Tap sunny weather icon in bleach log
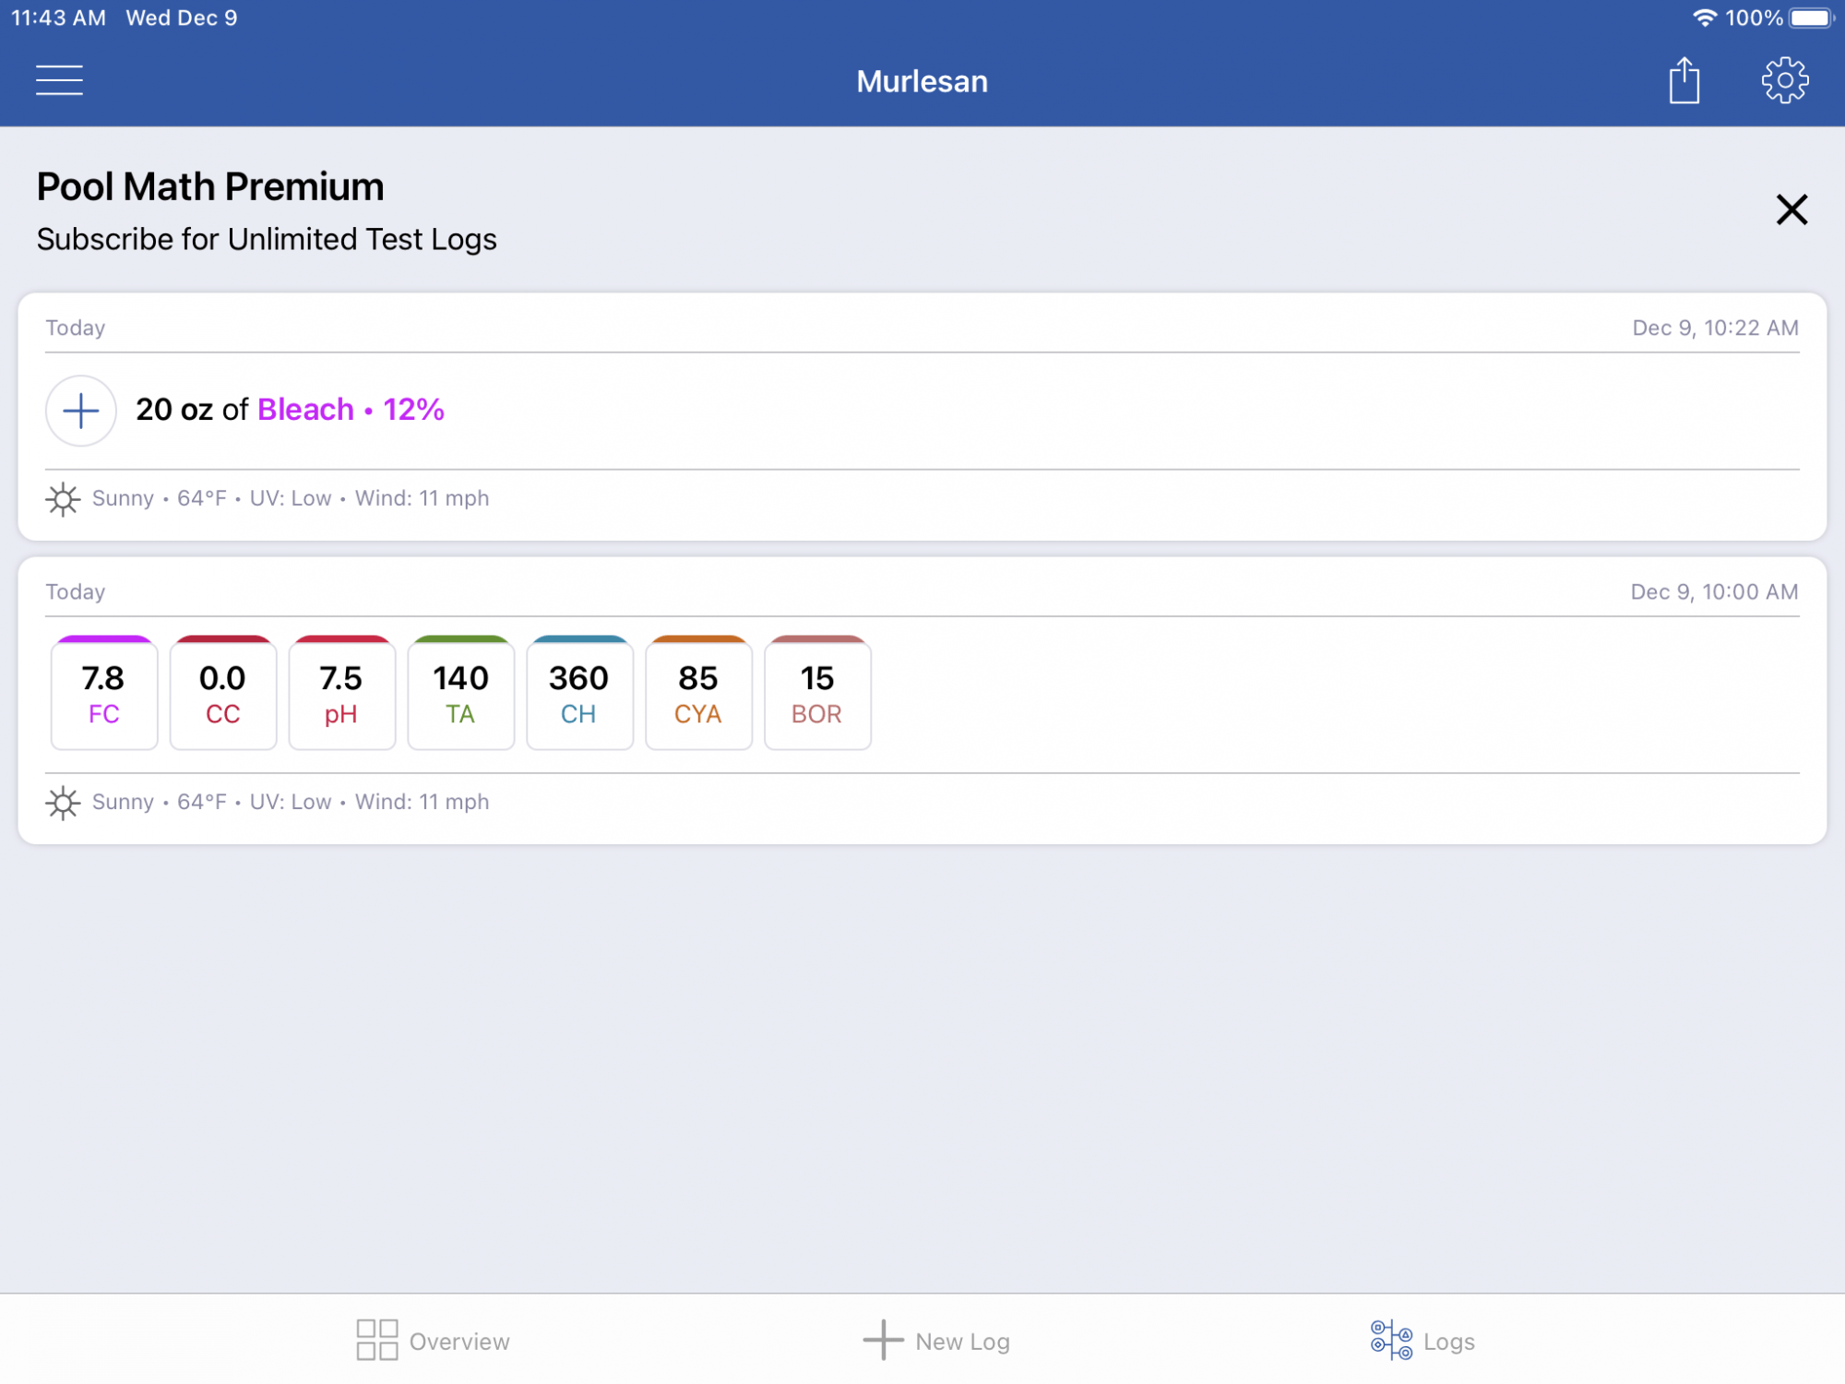Image resolution: width=1845 pixels, height=1384 pixels. pyautogui.click(x=63, y=499)
